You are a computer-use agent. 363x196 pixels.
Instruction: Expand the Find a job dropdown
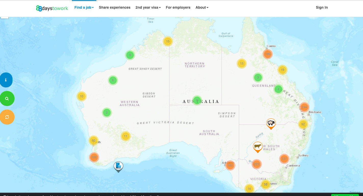pos(84,8)
